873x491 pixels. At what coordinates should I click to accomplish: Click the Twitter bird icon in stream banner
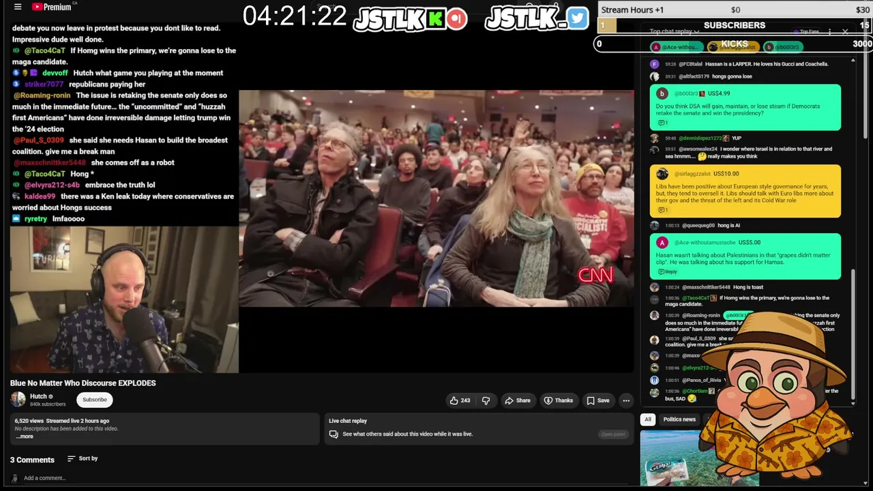point(577,18)
